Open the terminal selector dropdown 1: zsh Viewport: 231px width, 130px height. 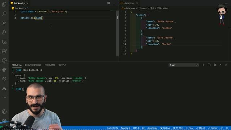[184, 65]
